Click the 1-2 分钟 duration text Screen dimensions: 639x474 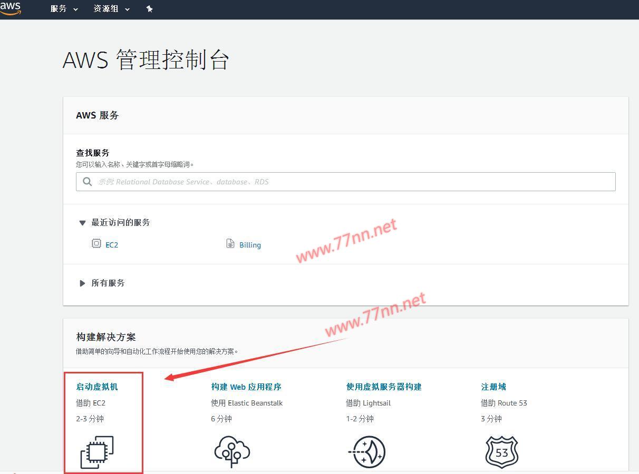coord(360,419)
